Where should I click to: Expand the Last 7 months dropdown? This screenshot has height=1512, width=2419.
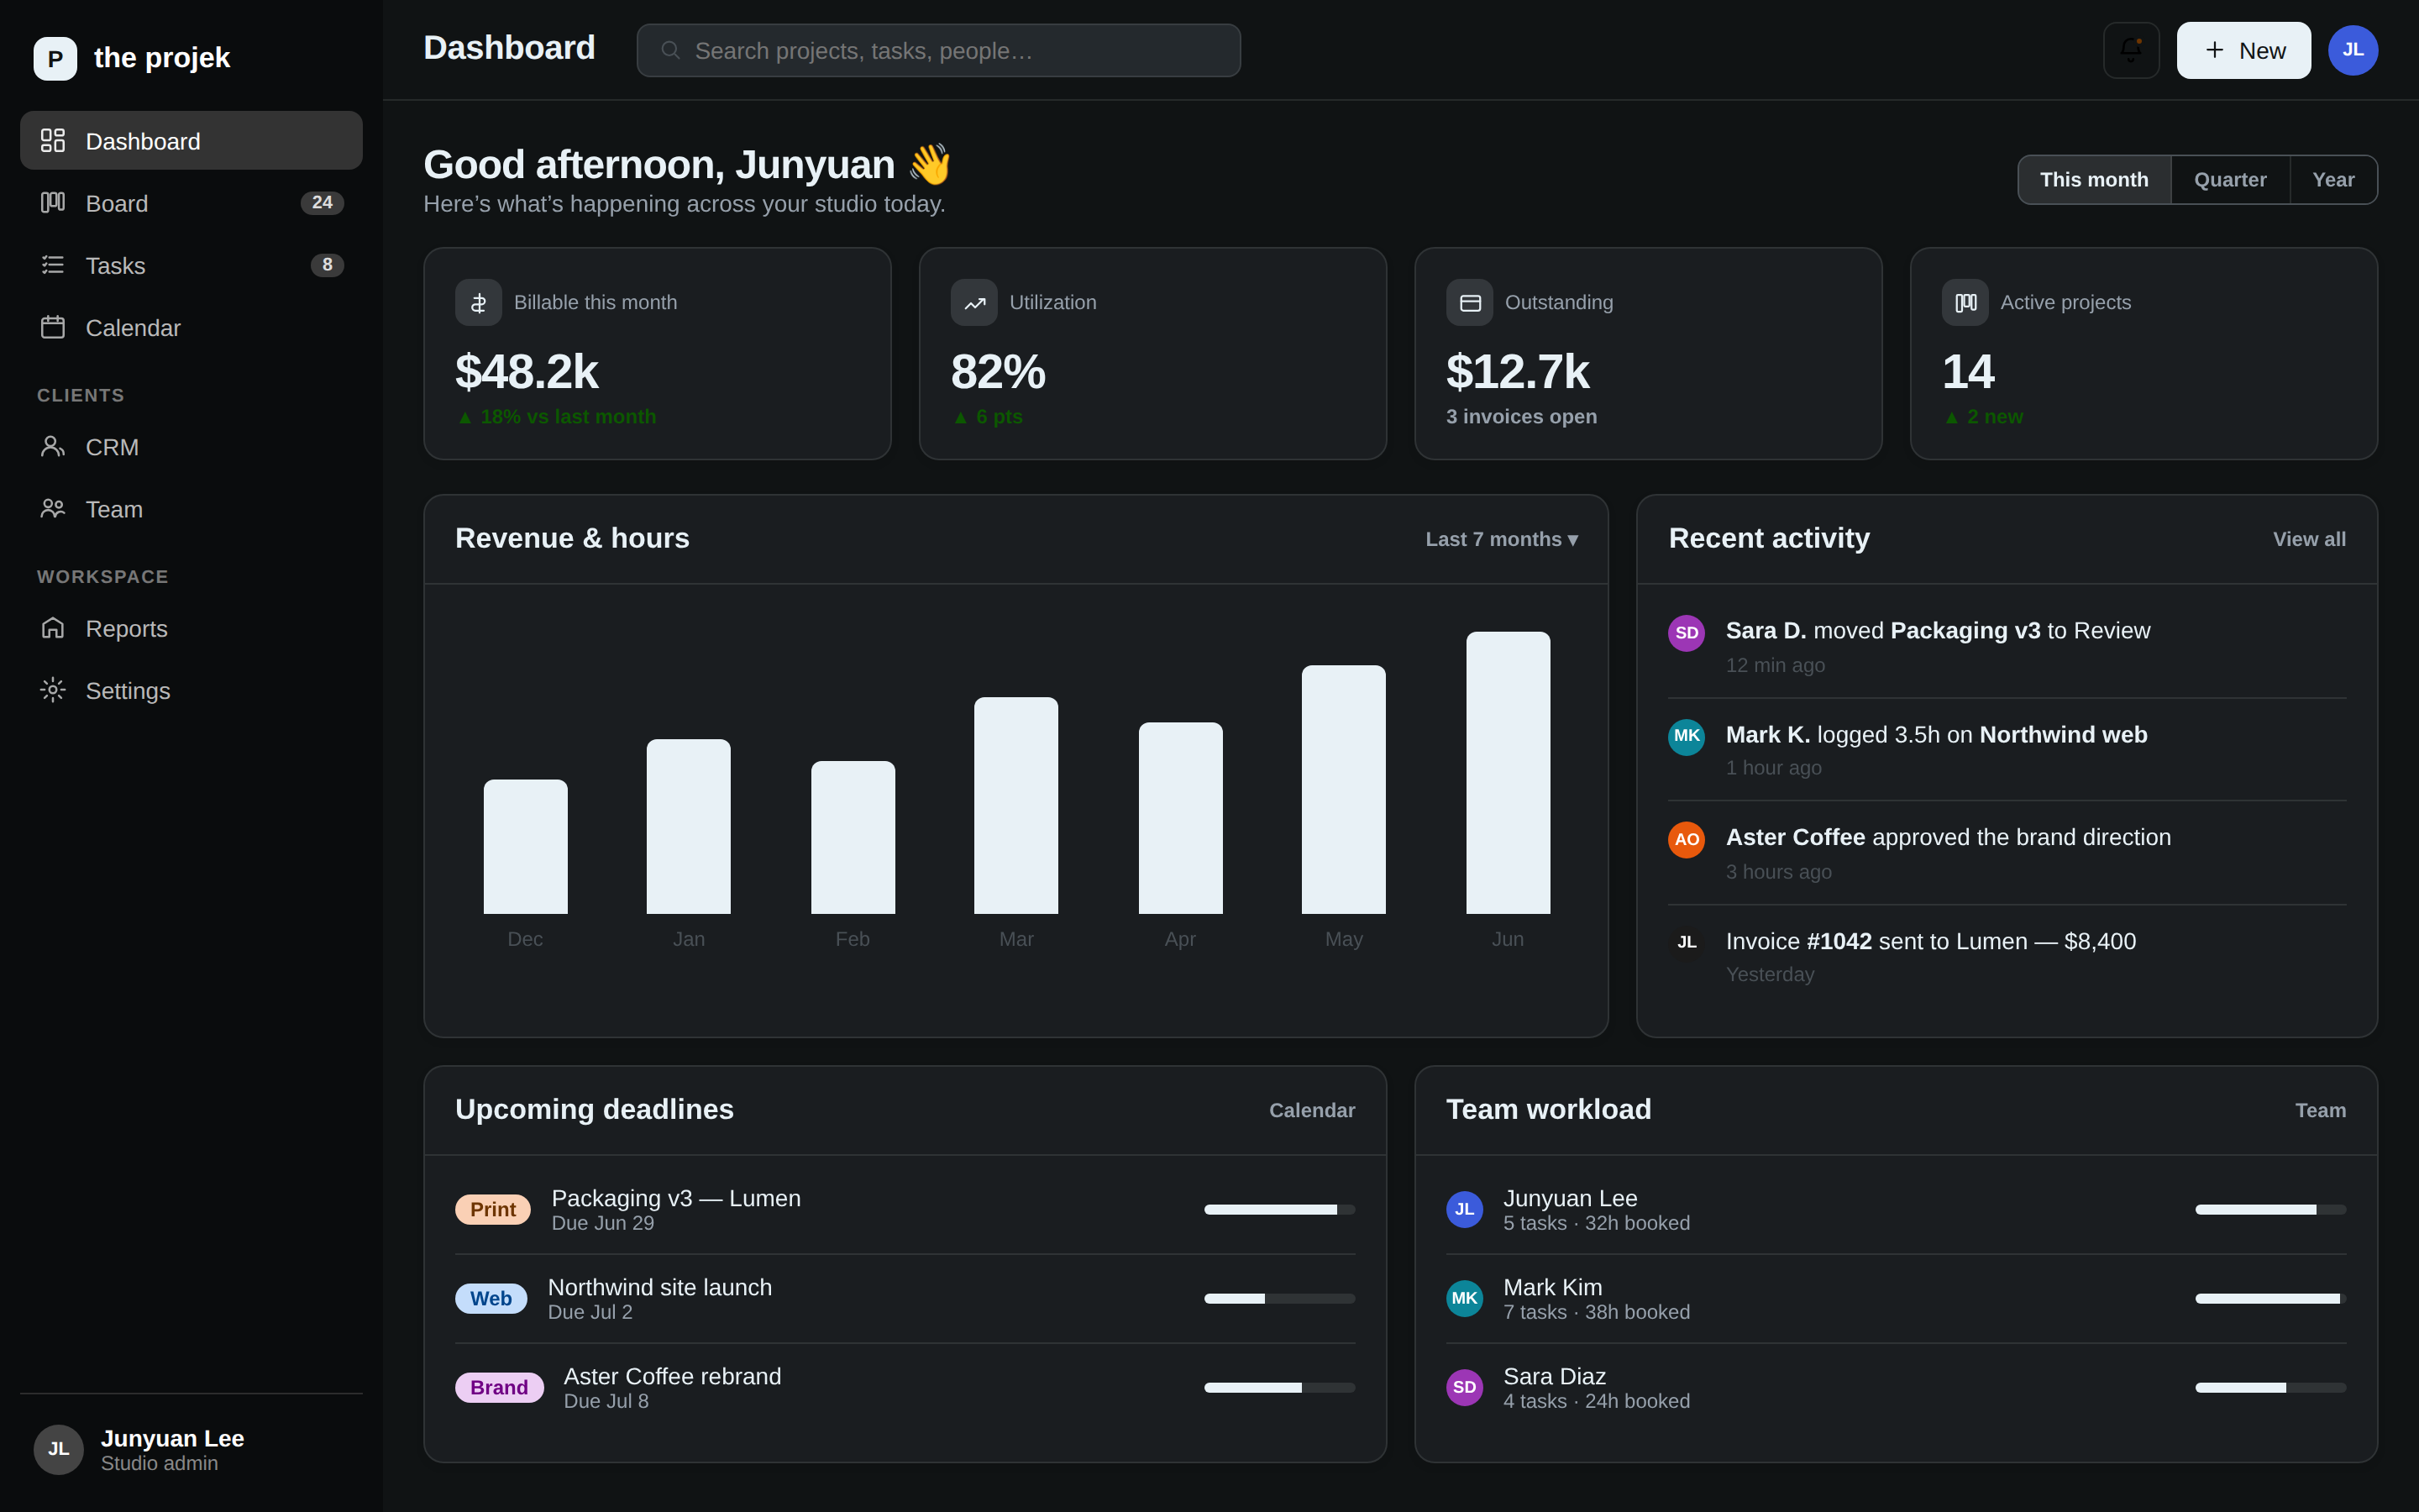point(1502,539)
